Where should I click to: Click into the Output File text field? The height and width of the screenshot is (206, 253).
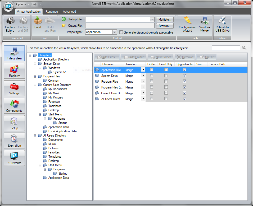[x=120, y=26]
